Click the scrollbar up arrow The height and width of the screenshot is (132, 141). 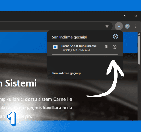coord(139,34)
